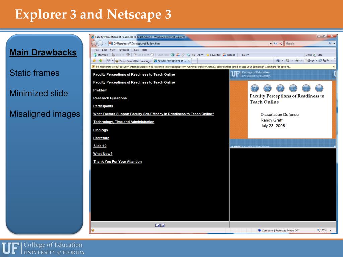Open the What Now? link
Screen dimensions: 343x257
coord(102,154)
